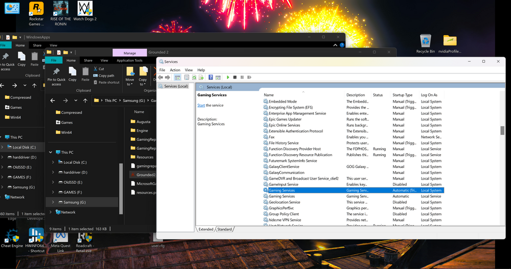Open the View menu in Services
Viewport: 511px width, 269px height.
pyautogui.click(x=189, y=70)
